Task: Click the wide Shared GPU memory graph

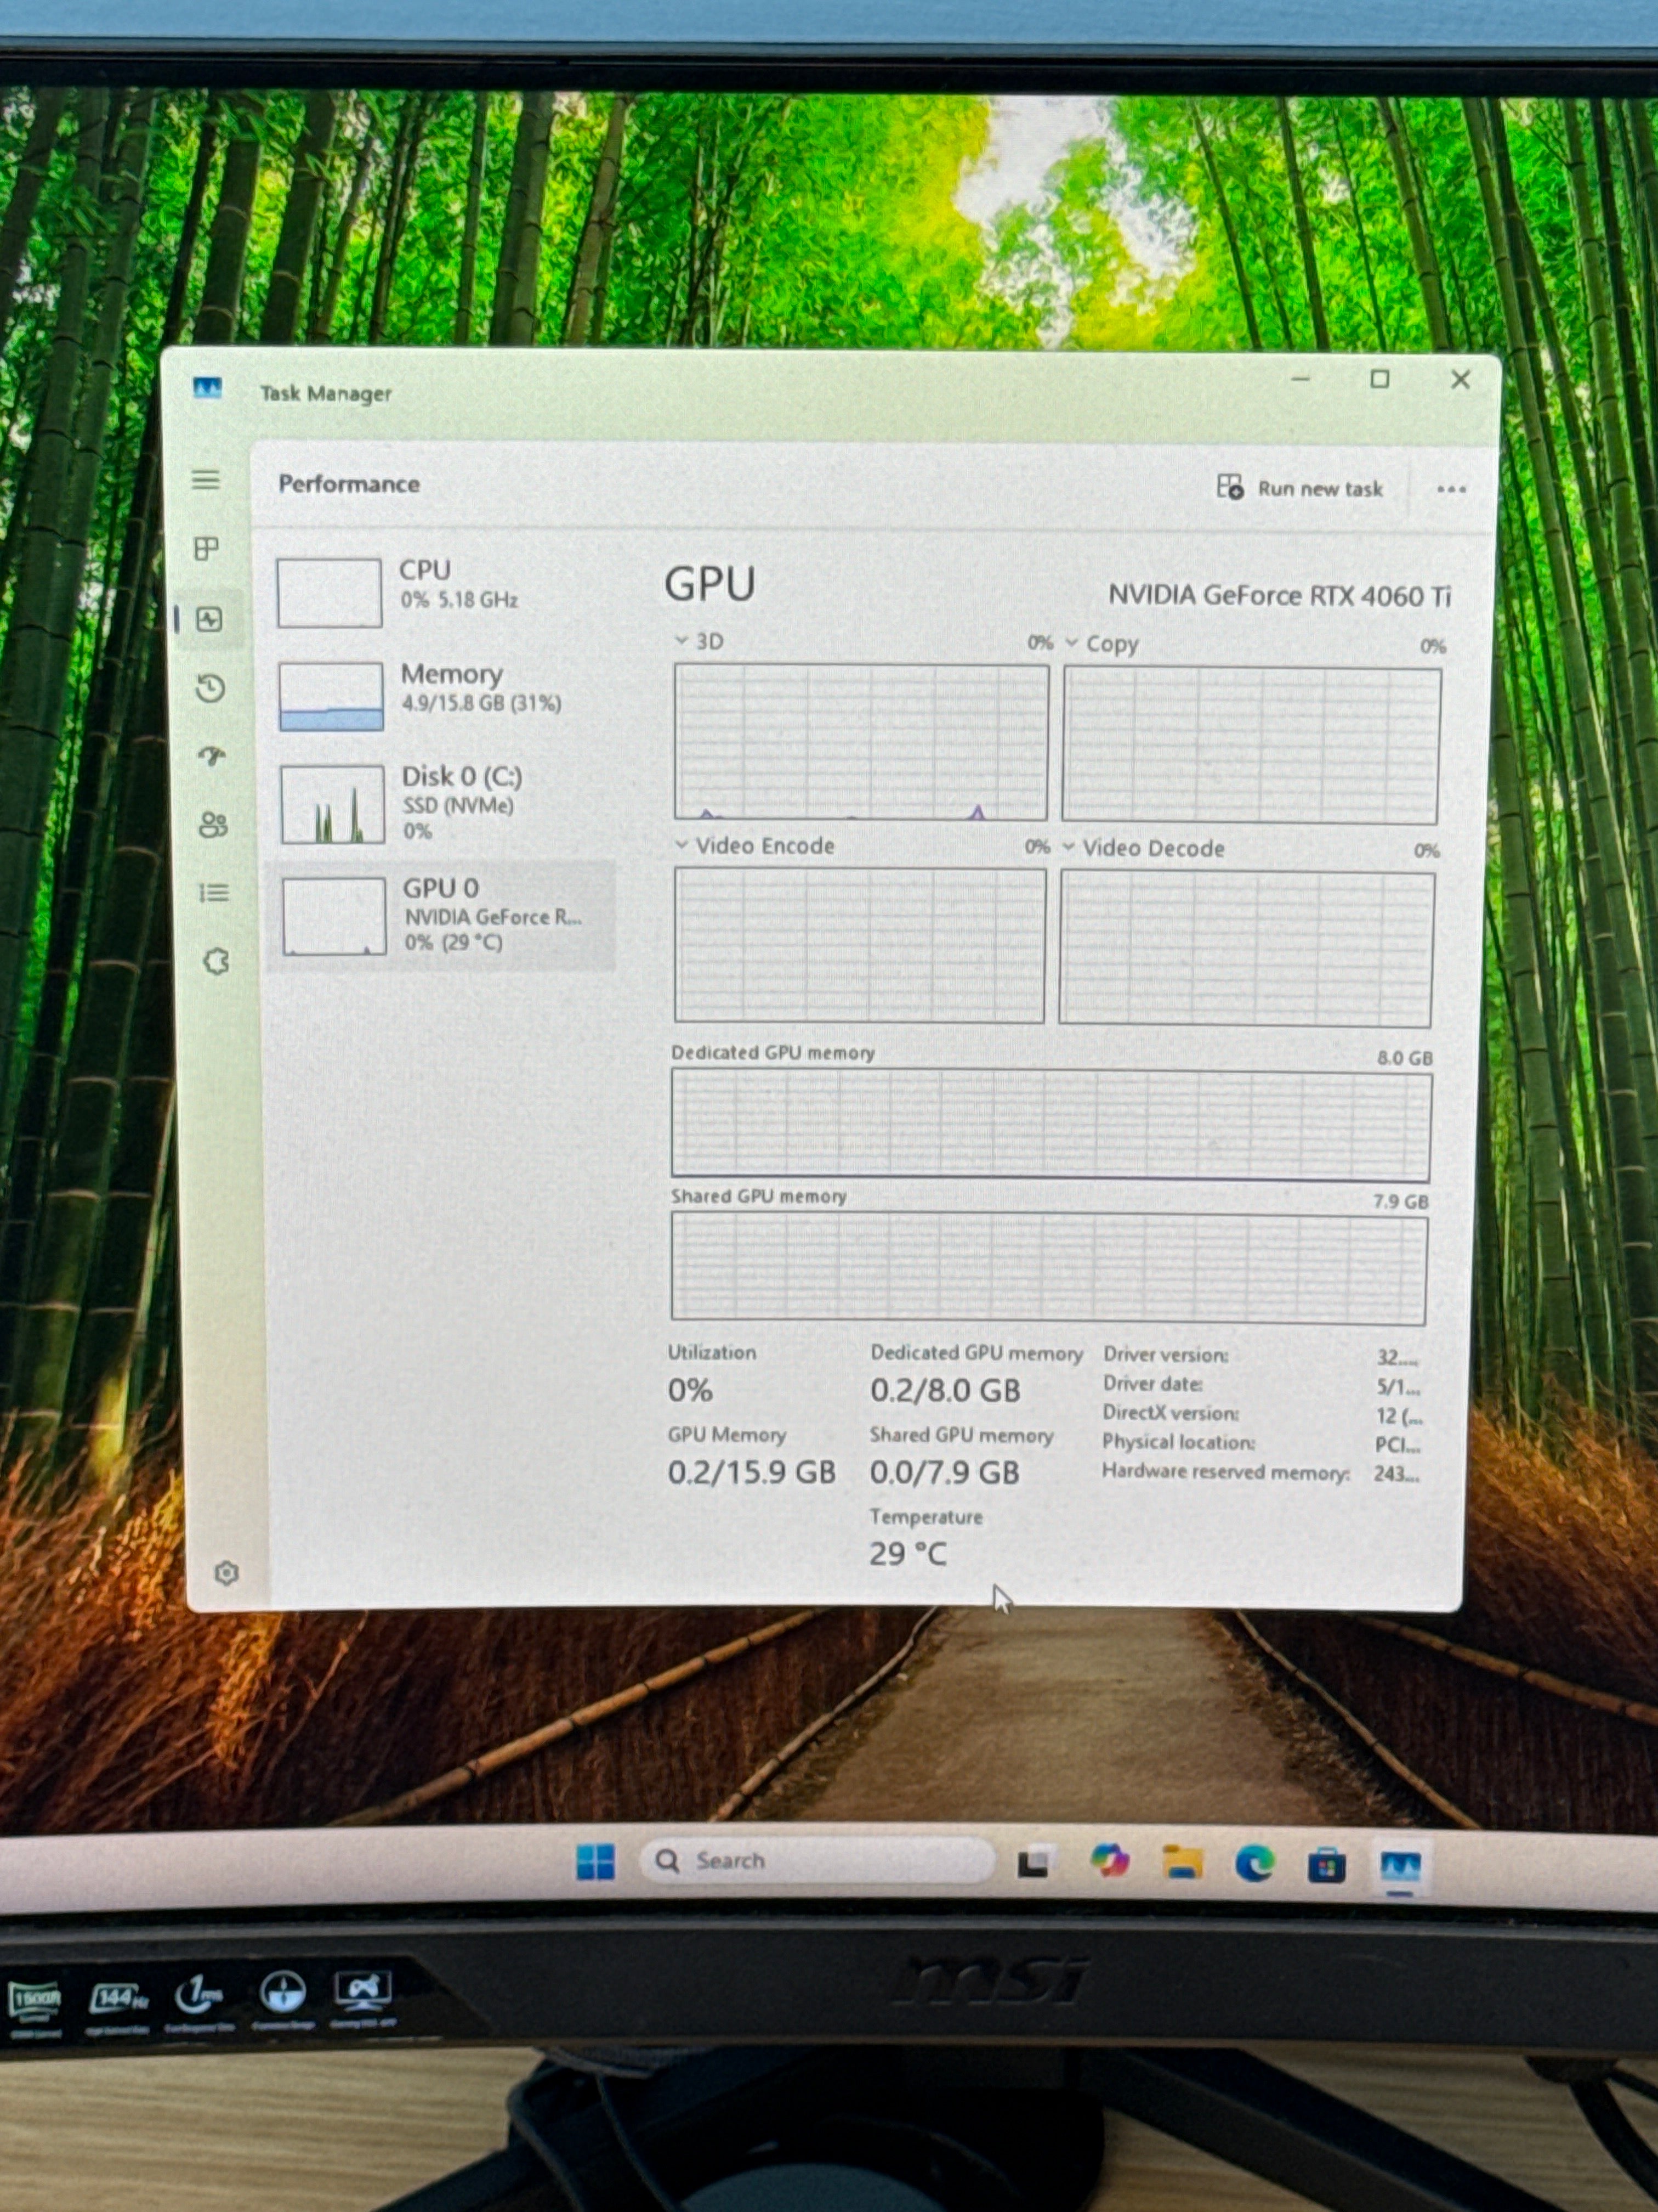Action: coord(1049,1268)
